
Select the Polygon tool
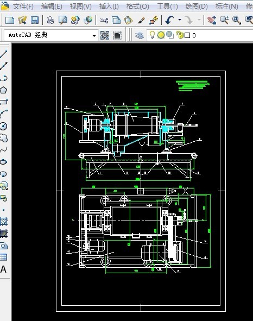(4, 90)
